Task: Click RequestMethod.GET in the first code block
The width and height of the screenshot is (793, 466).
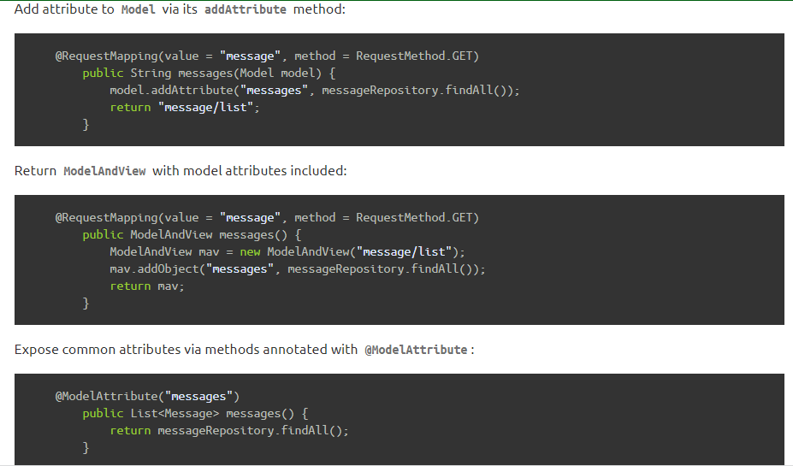Action: point(416,56)
